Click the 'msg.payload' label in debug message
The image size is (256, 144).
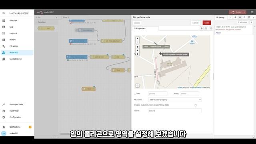pyautogui.click(x=230, y=30)
